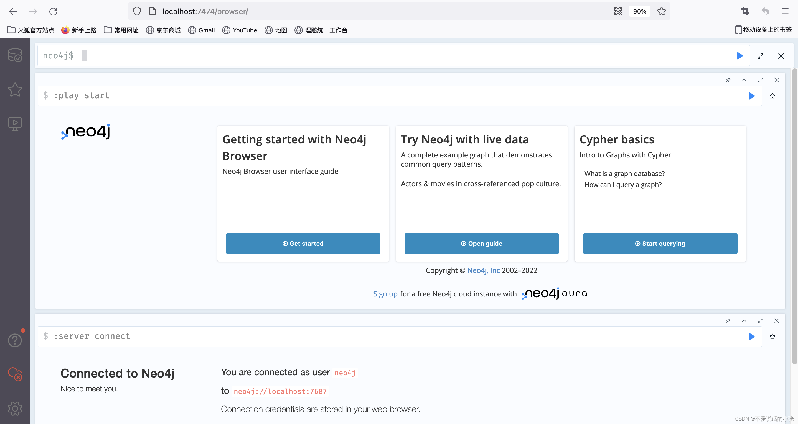The width and height of the screenshot is (798, 424).
Task: Open the Guides sidebar icon
Action: 15,124
